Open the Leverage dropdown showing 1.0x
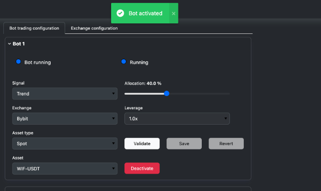The image size is (321, 191). (x=177, y=118)
